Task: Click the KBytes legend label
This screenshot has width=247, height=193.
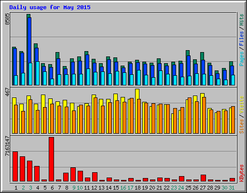Action: click(242, 173)
